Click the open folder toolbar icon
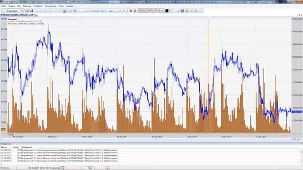The image size is (303, 170). pyautogui.click(x=27, y=11)
